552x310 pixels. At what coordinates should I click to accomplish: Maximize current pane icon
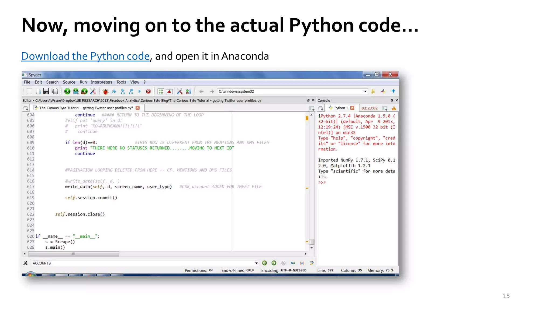(x=161, y=91)
